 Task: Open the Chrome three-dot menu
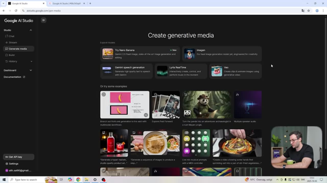[x=323, y=11]
